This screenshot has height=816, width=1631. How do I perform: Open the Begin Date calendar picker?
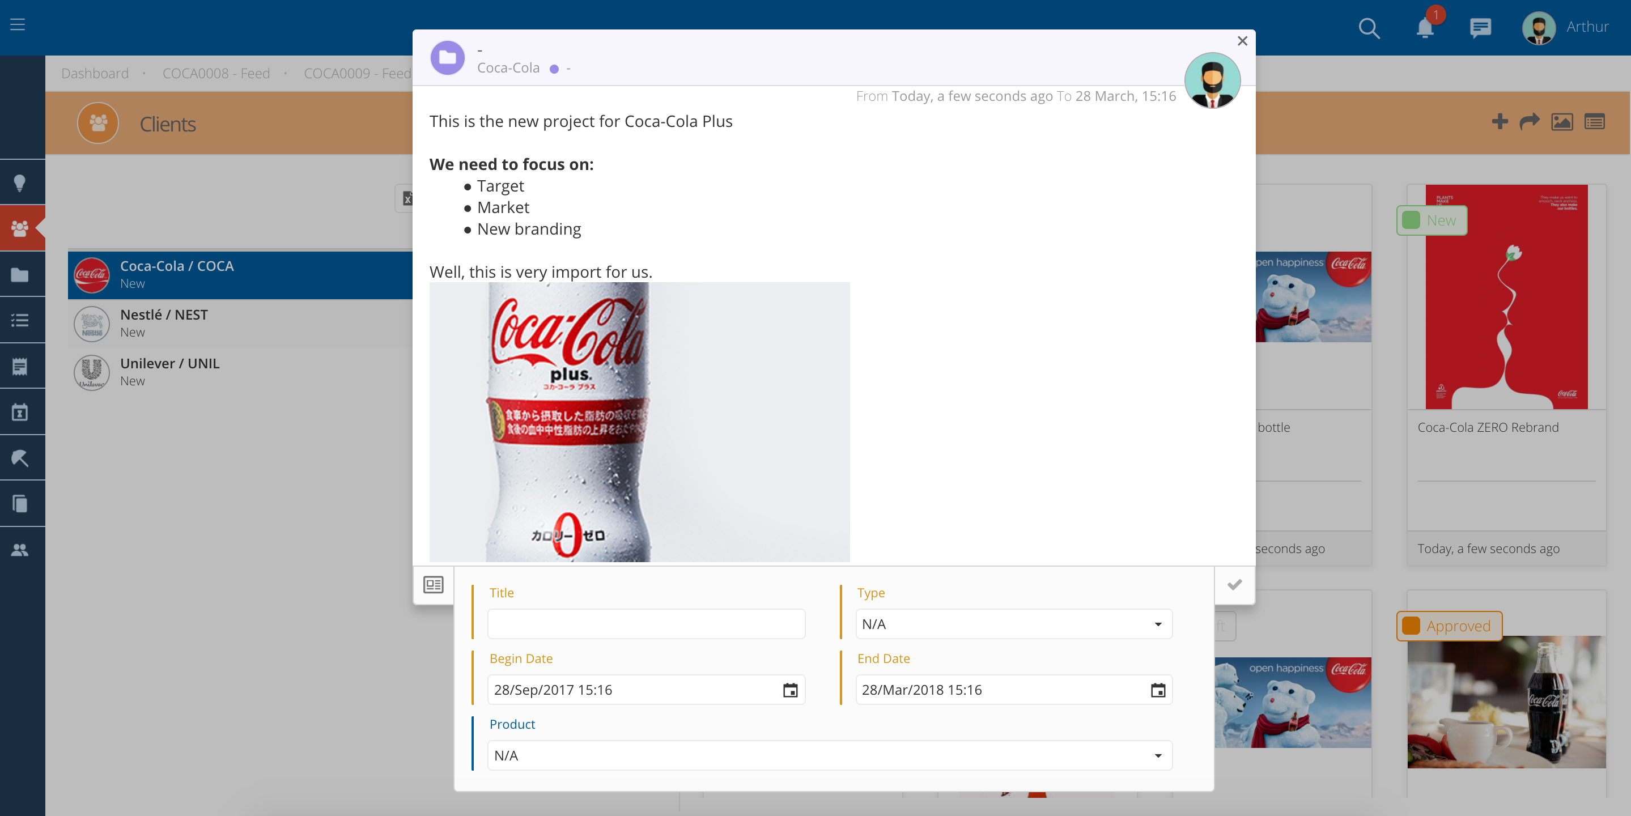[x=789, y=690]
